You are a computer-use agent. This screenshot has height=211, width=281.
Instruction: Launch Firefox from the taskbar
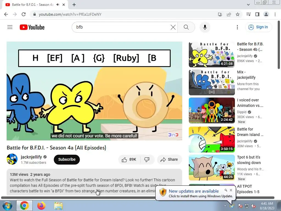pyautogui.click(x=41, y=206)
